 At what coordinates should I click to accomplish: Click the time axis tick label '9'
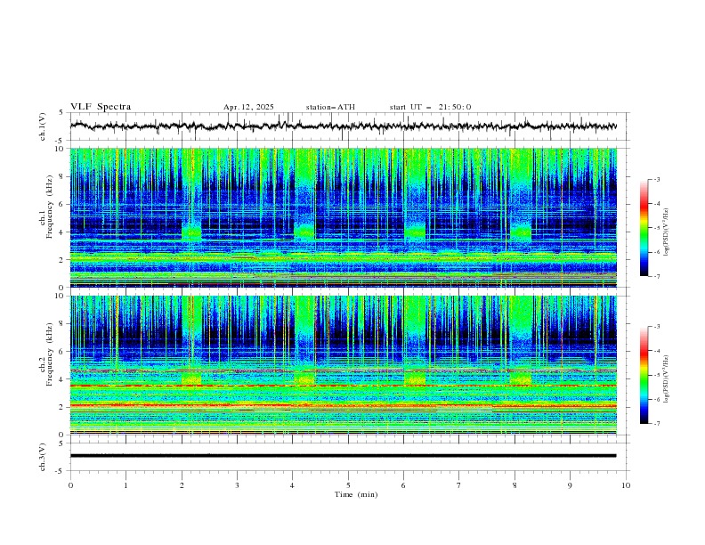point(570,485)
